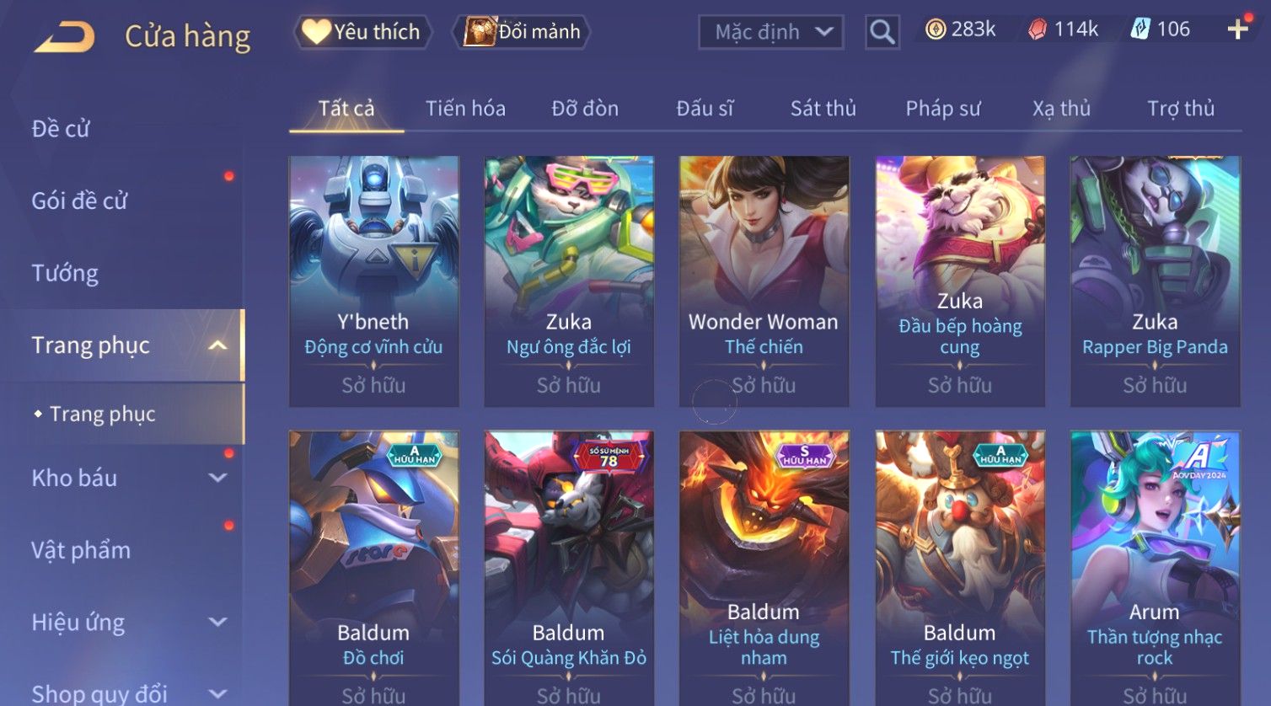
Task: Tap the blue voucher 106 icon
Action: coord(1140,29)
